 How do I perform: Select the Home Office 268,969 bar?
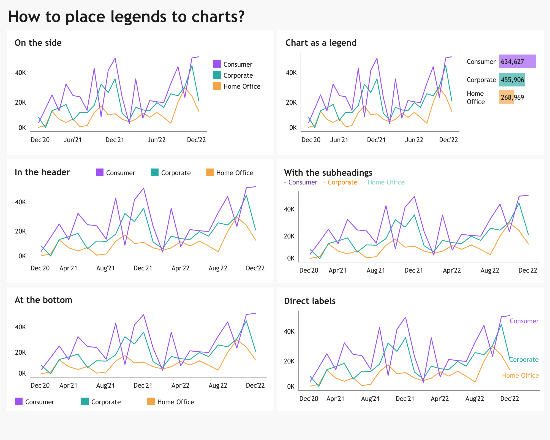[x=506, y=97]
